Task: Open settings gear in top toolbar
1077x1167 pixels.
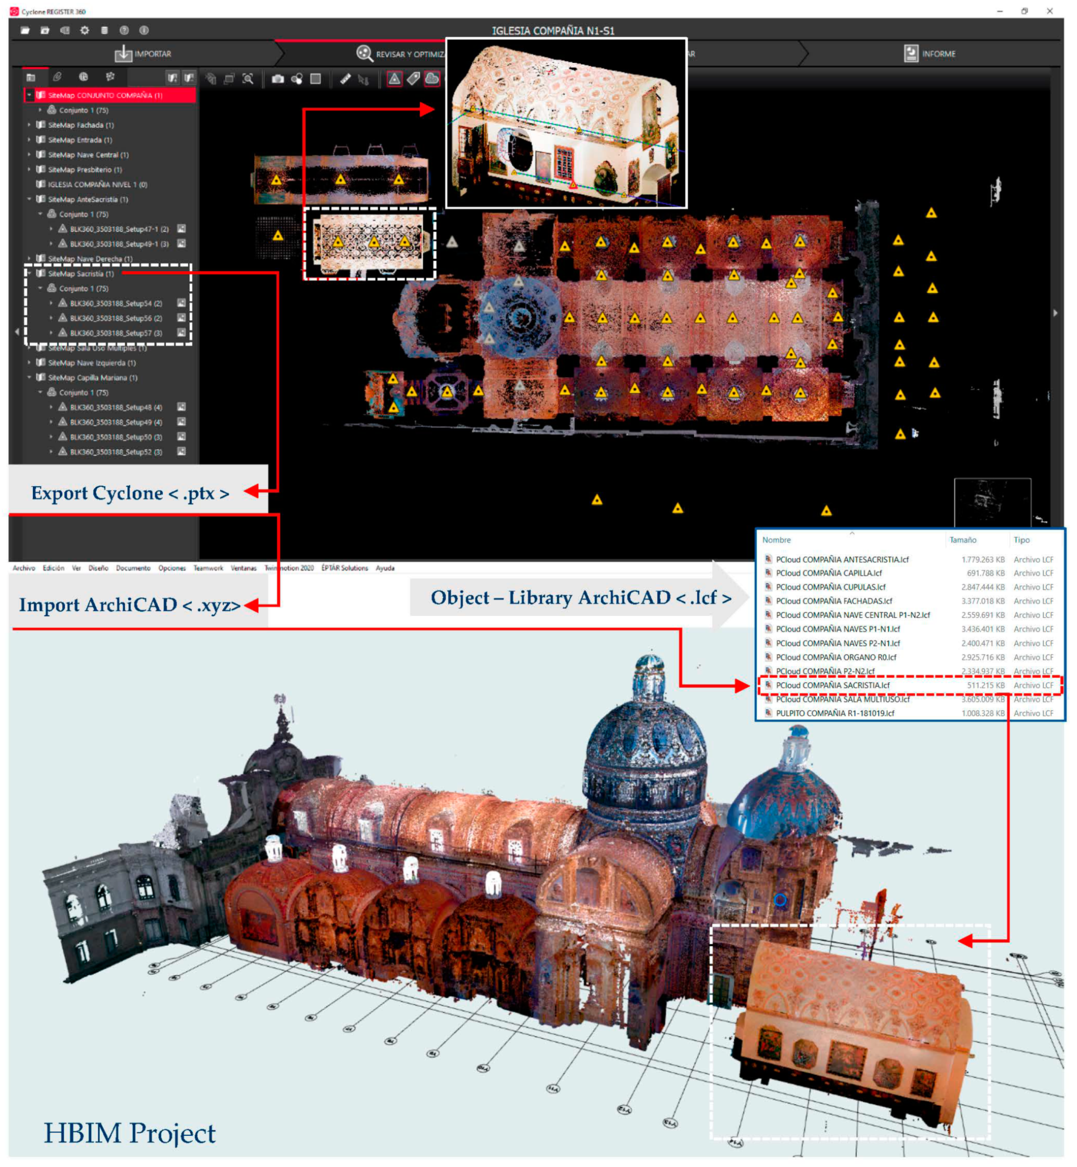Action: [x=85, y=30]
